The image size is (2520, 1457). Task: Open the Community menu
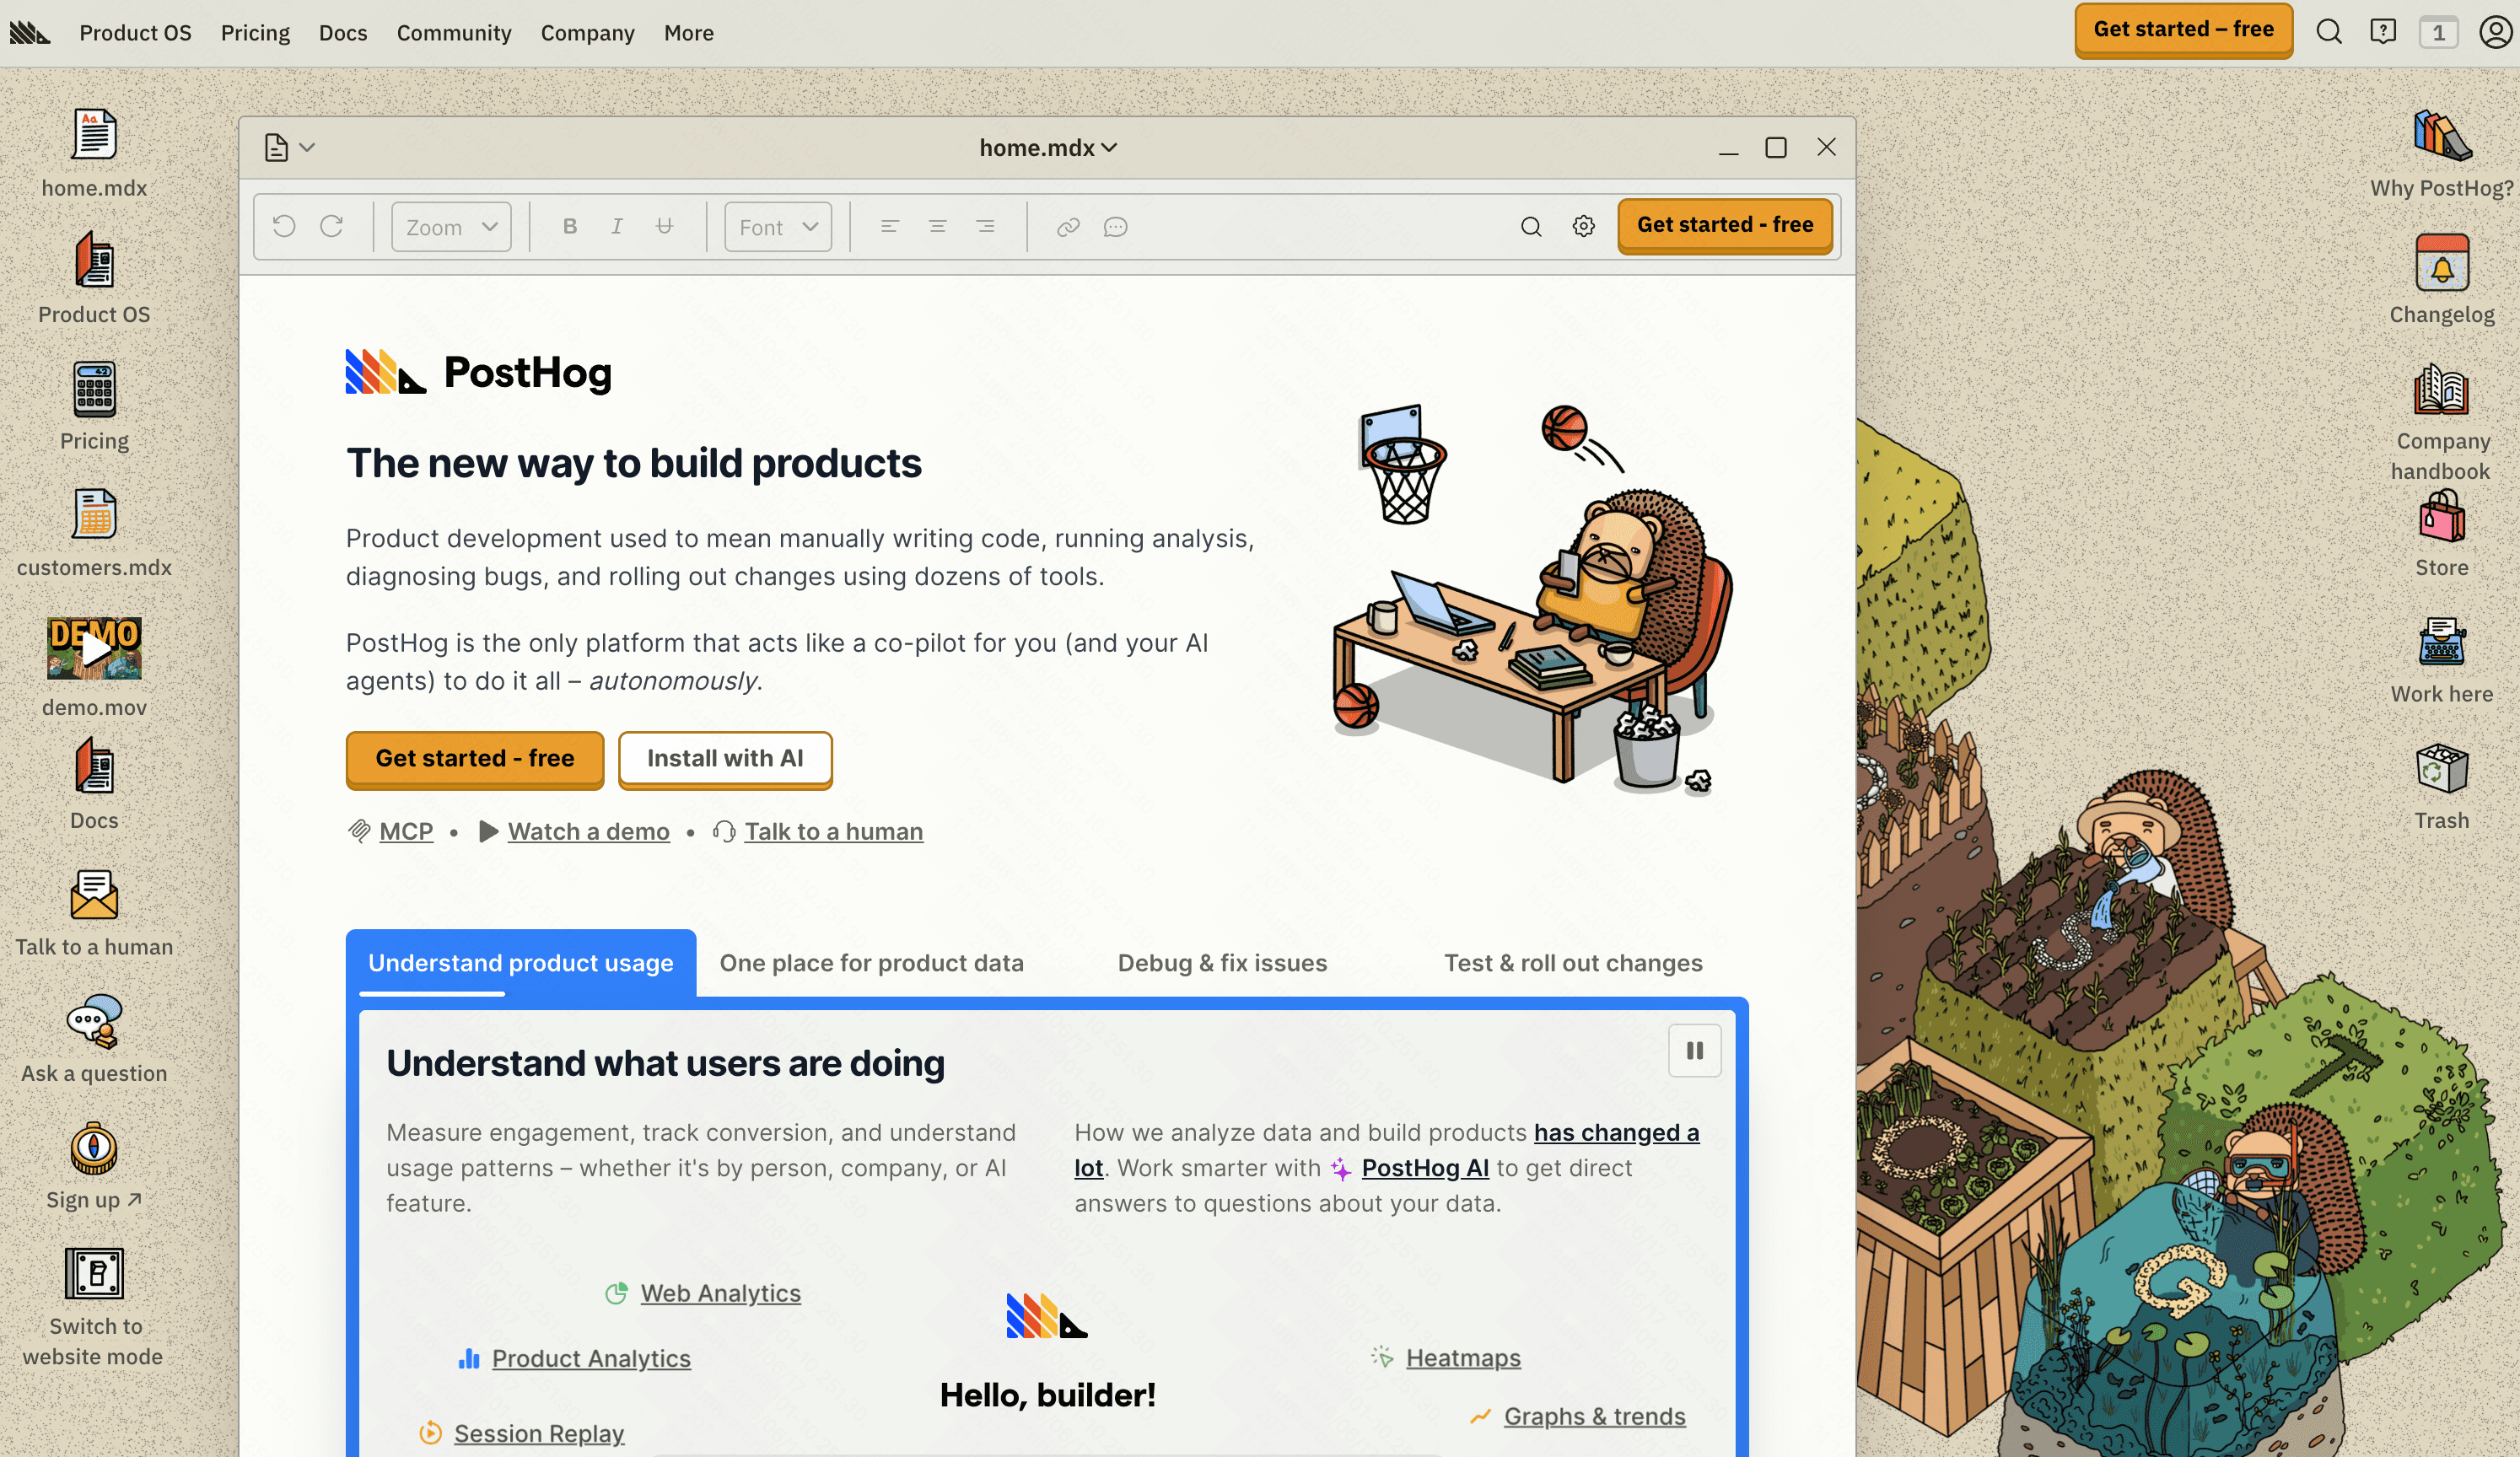tap(454, 33)
